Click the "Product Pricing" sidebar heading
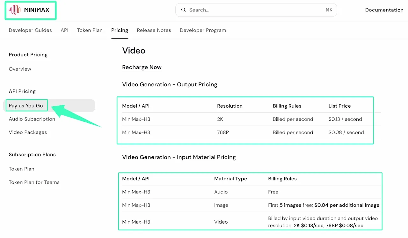 (x=28, y=54)
